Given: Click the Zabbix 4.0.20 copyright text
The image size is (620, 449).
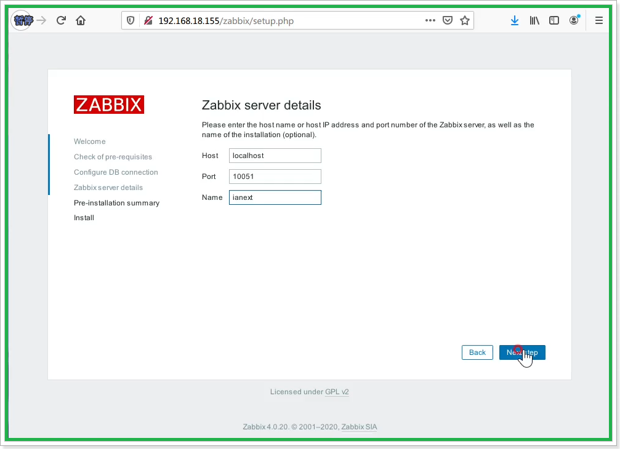Looking at the screenshot, I should click(291, 427).
